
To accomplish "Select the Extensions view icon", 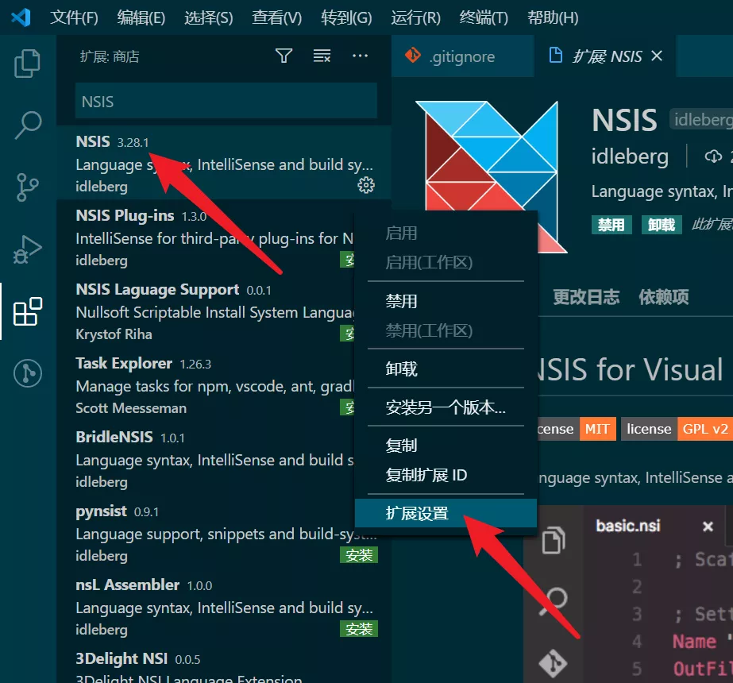I will coord(27,311).
